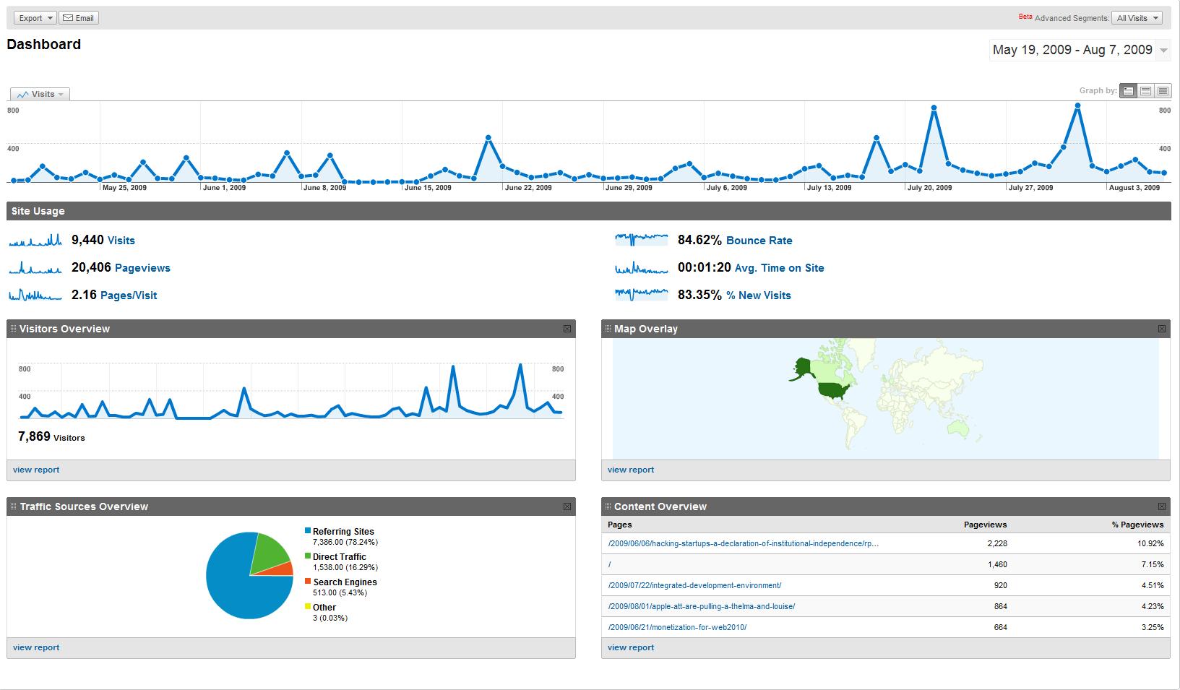
Task: Click the late-June peak point in Visits graph
Action: point(488,137)
